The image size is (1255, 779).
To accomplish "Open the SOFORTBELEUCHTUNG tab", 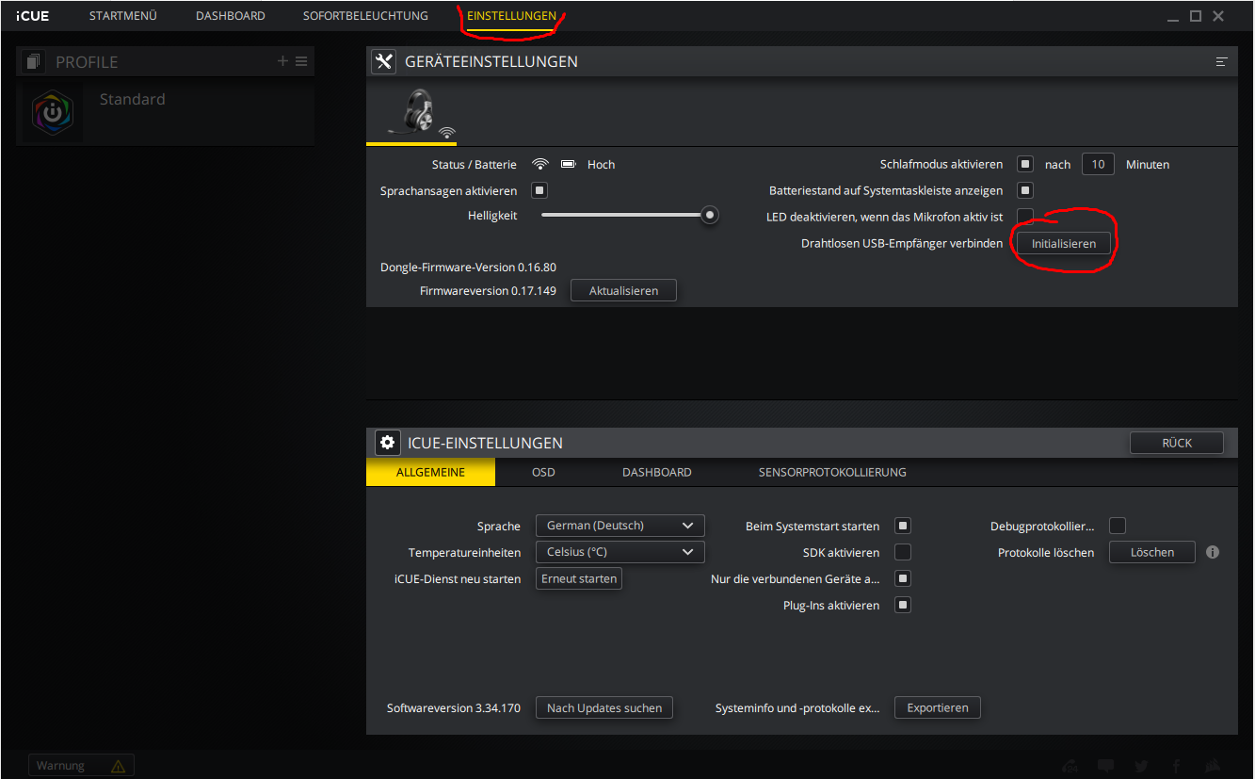I will pos(365,16).
